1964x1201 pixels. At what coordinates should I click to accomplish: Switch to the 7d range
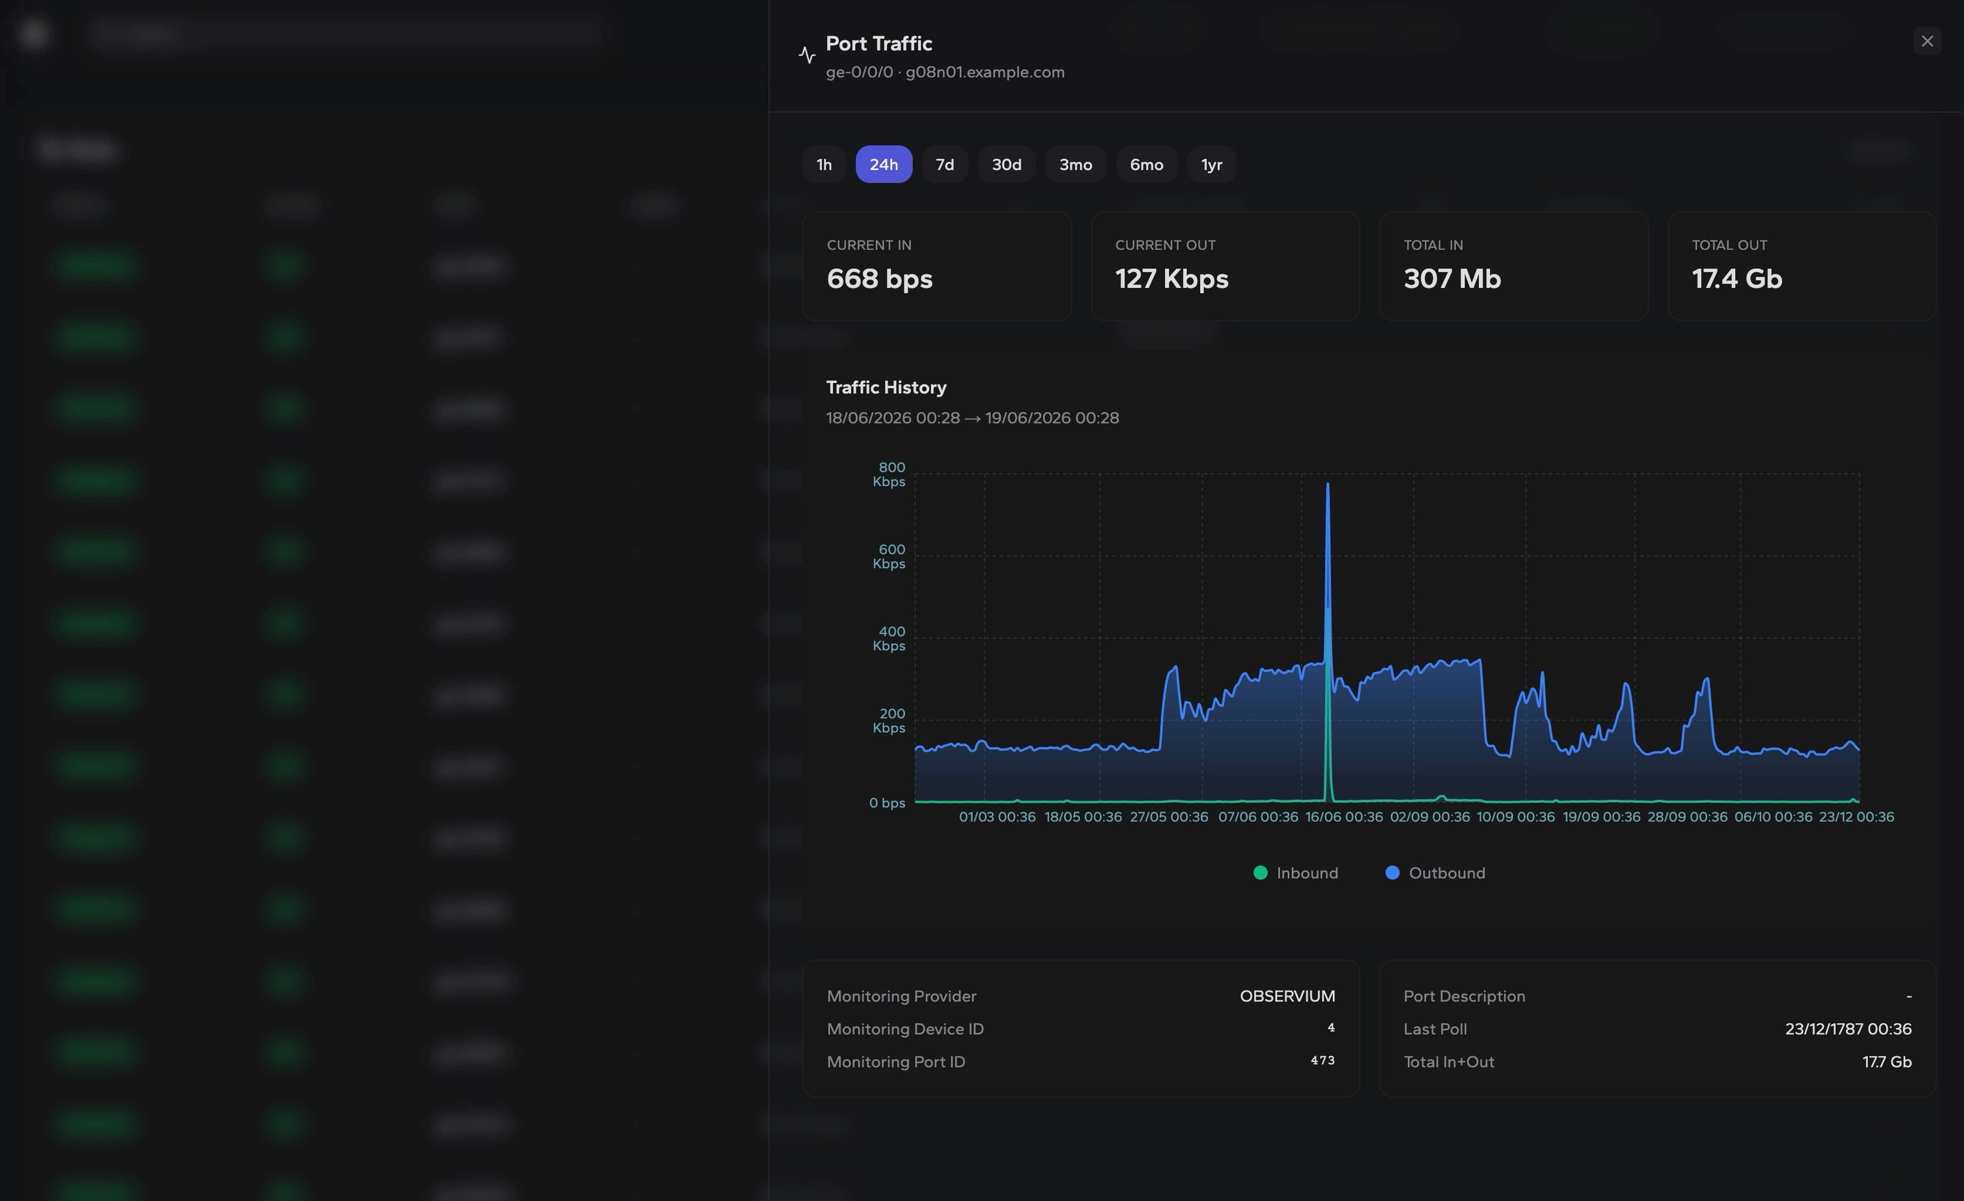click(944, 164)
